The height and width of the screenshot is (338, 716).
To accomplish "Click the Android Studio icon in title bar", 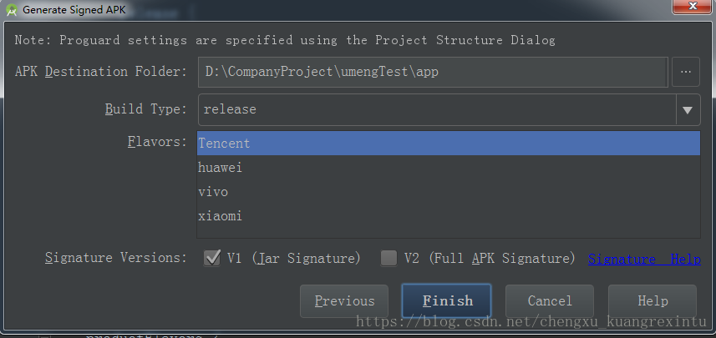I will coord(11,9).
